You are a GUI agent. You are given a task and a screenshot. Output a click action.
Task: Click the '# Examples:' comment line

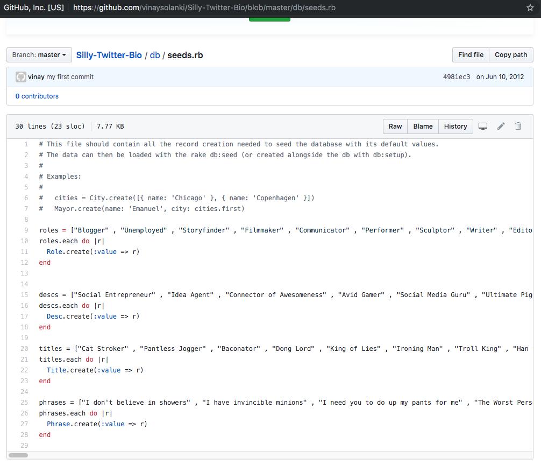(x=60, y=177)
